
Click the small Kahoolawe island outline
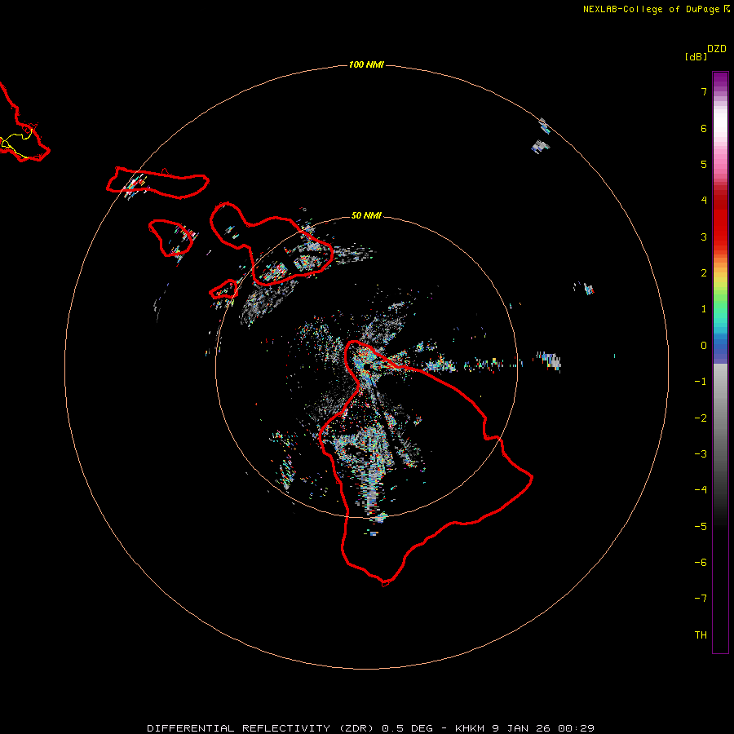(223, 290)
